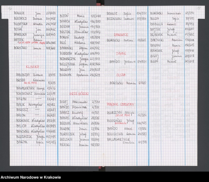Click the Archiwum Narodowe w Krakowie caption
Image resolution: width=209 pixels, height=182 pixels.
pos(31,177)
